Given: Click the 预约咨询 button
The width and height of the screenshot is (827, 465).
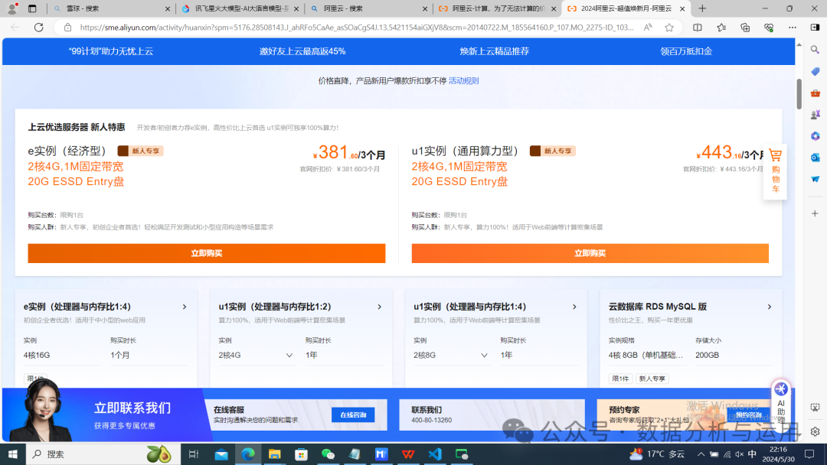Looking at the screenshot, I should click(748, 415).
